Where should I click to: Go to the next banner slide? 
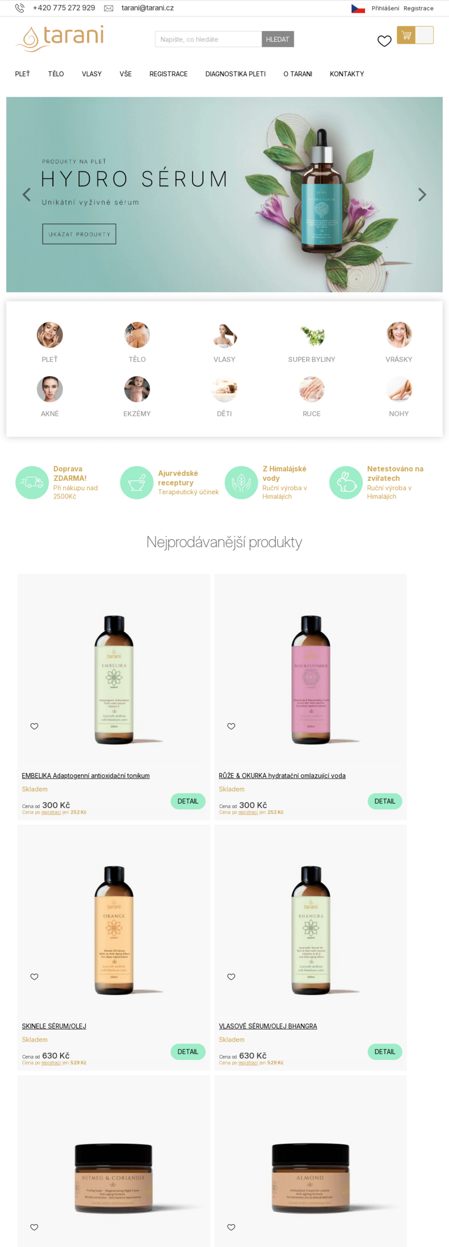(x=422, y=195)
